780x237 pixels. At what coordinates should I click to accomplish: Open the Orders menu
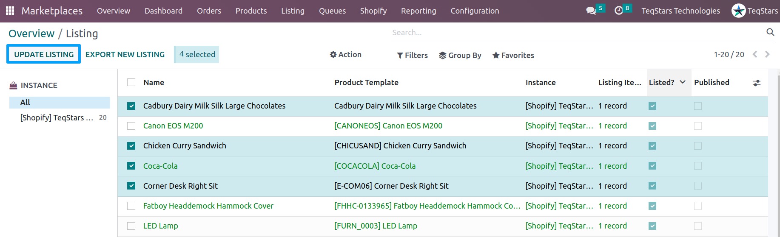point(209,11)
